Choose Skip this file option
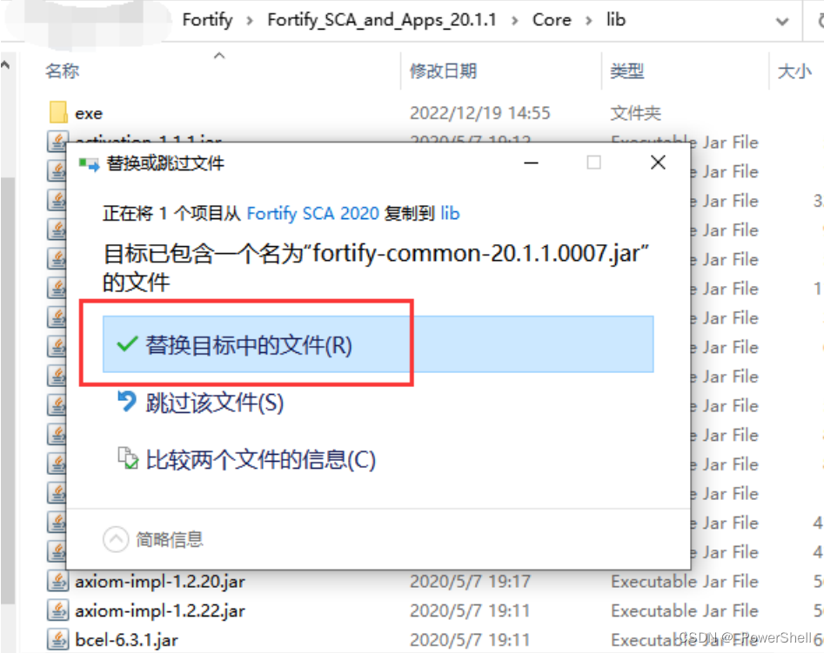 pyautogui.click(x=214, y=403)
